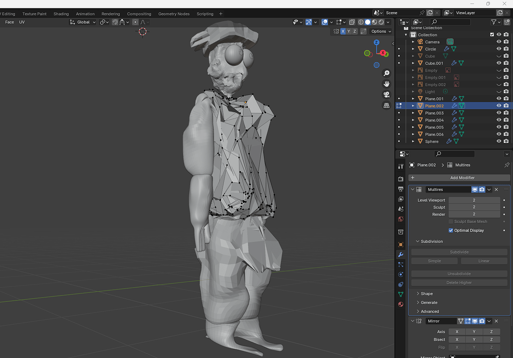The height and width of the screenshot is (358, 513).
Task: Uncheck the Optimal Display checkbox
Action: click(451, 230)
